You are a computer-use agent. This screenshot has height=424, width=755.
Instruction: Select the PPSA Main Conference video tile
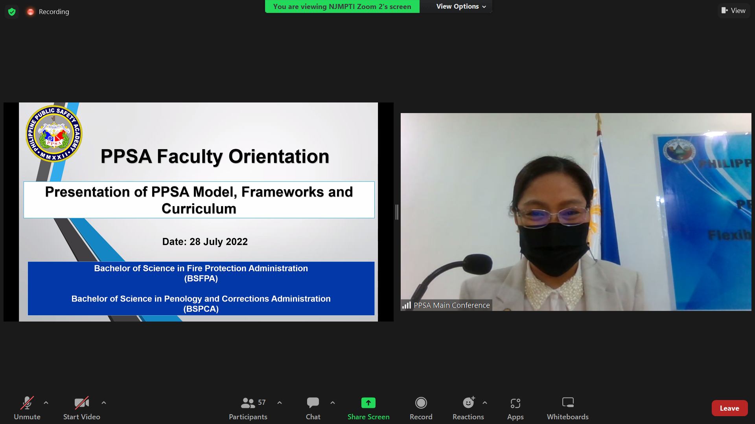click(576, 212)
